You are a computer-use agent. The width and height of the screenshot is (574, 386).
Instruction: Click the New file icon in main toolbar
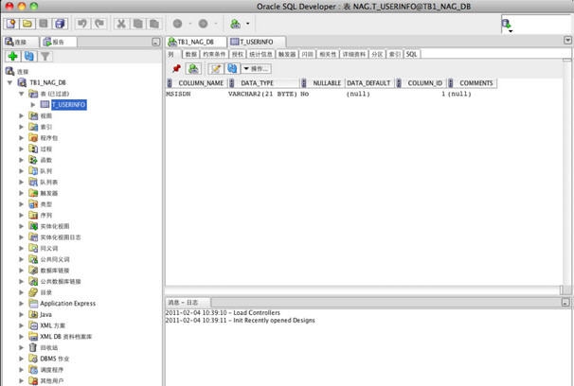11,23
